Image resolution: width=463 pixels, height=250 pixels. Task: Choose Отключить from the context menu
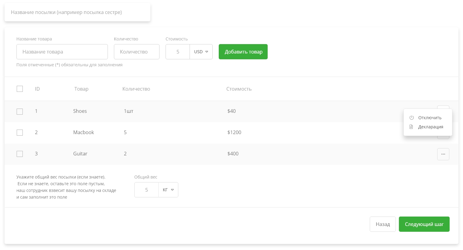(x=430, y=118)
